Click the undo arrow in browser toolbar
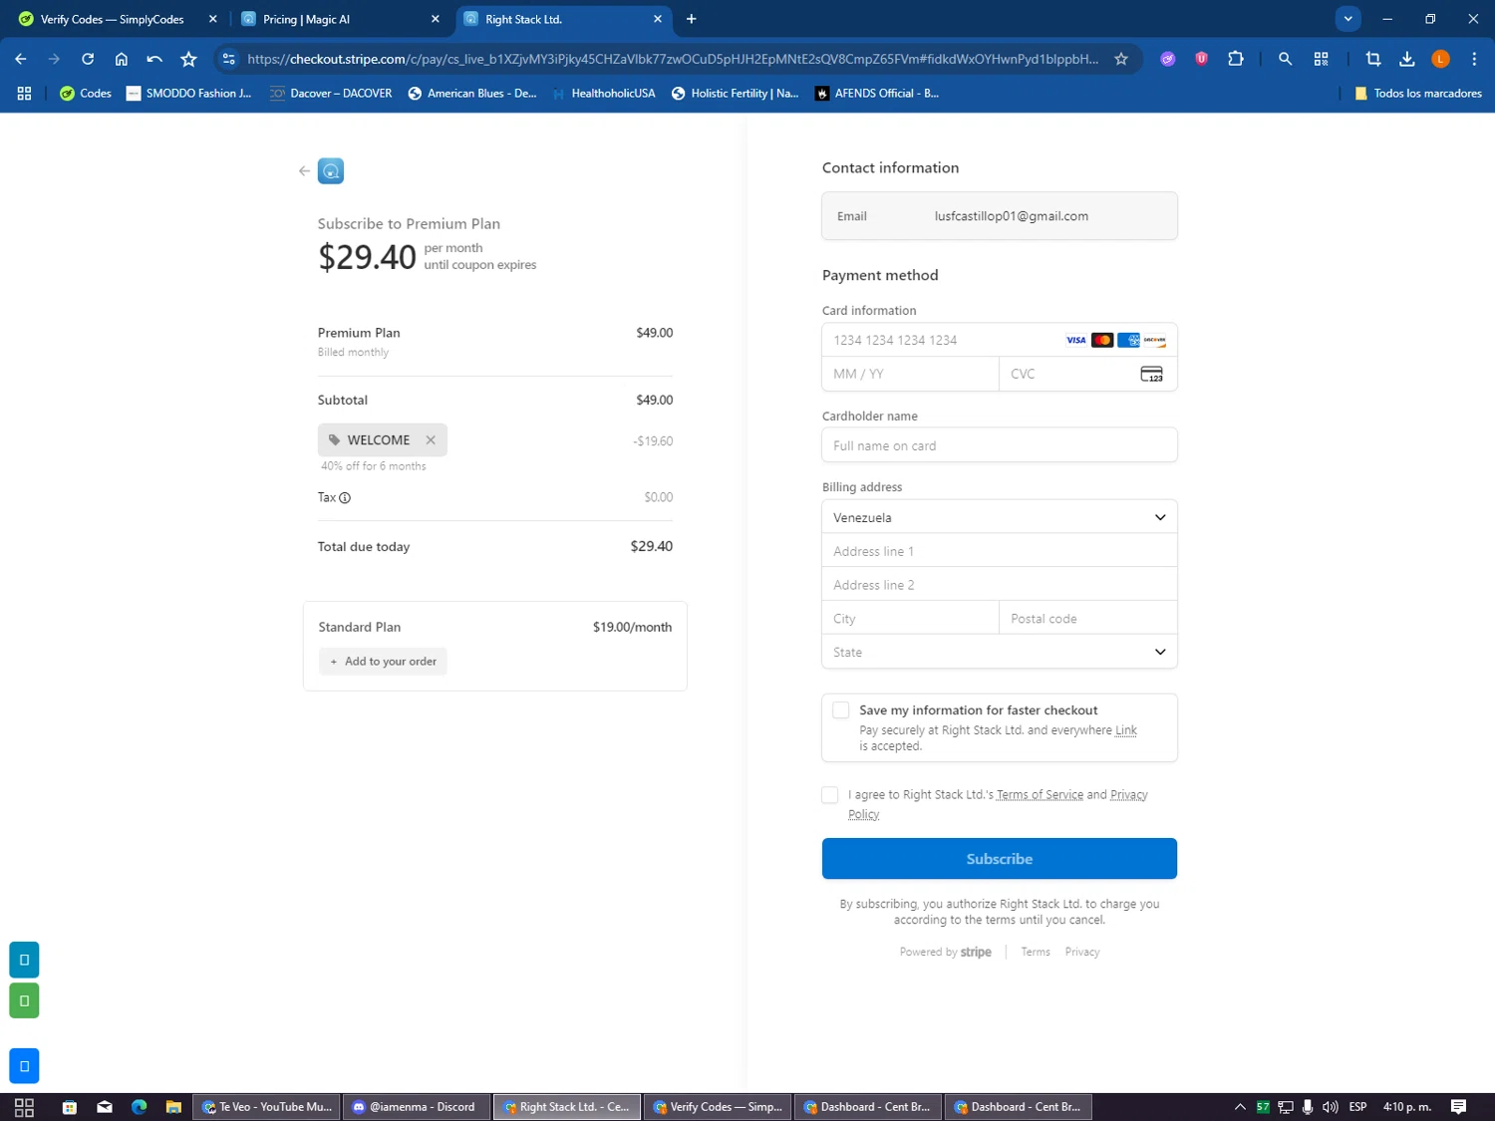Viewport: 1495px width, 1121px height. click(x=154, y=59)
